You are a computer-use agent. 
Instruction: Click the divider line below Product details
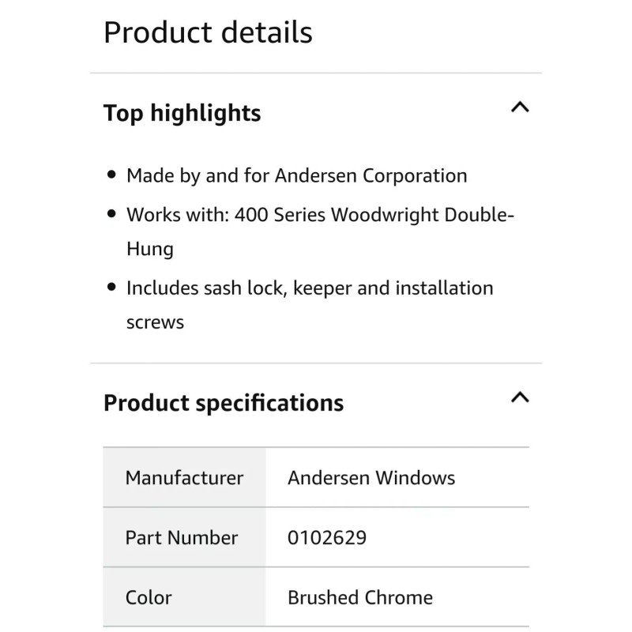[x=316, y=73]
